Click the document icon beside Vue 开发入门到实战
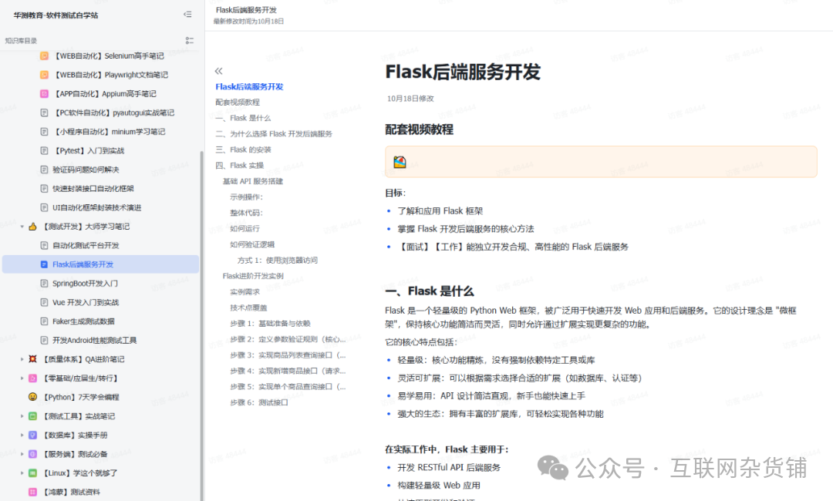The image size is (833, 501). tap(44, 302)
